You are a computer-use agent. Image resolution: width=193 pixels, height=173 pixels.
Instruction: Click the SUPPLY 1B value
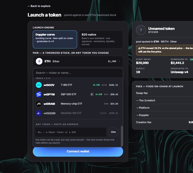click(138, 72)
